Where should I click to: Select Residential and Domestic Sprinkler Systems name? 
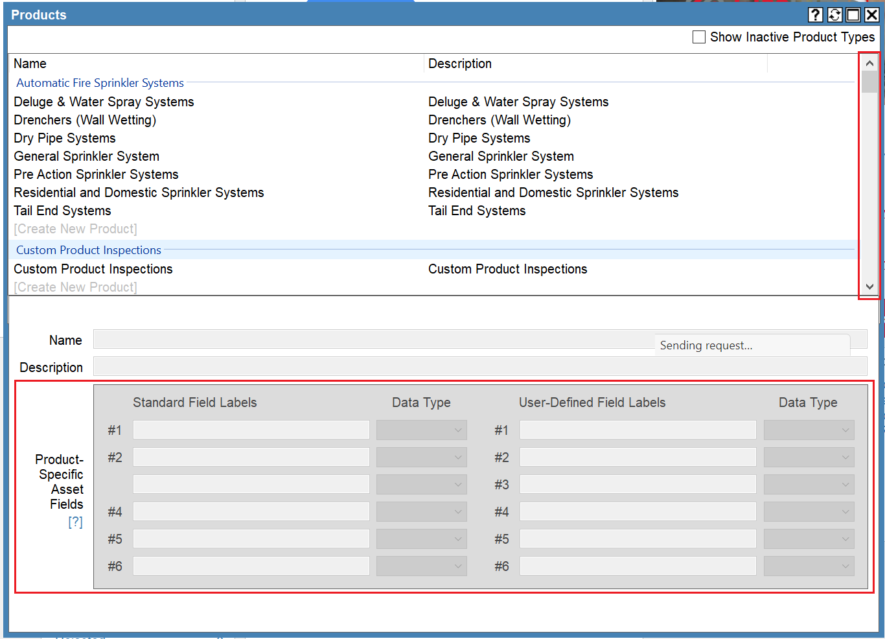[139, 192]
